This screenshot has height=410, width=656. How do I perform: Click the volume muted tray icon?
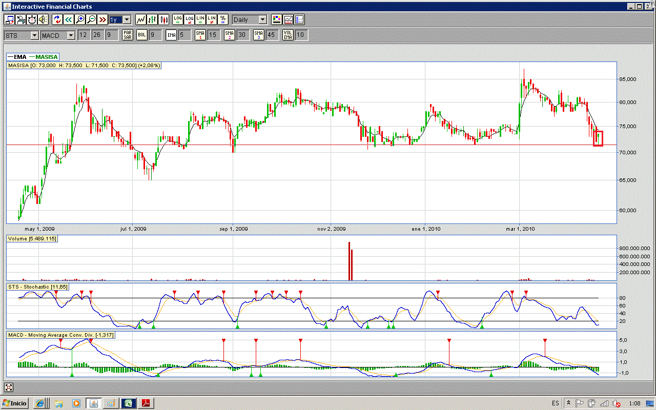click(617, 403)
